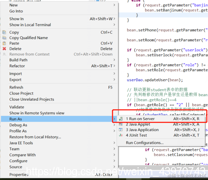The height and width of the screenshot is (180, 208).
Task: Open the Profile As menu entry
Action: (59, 131)
